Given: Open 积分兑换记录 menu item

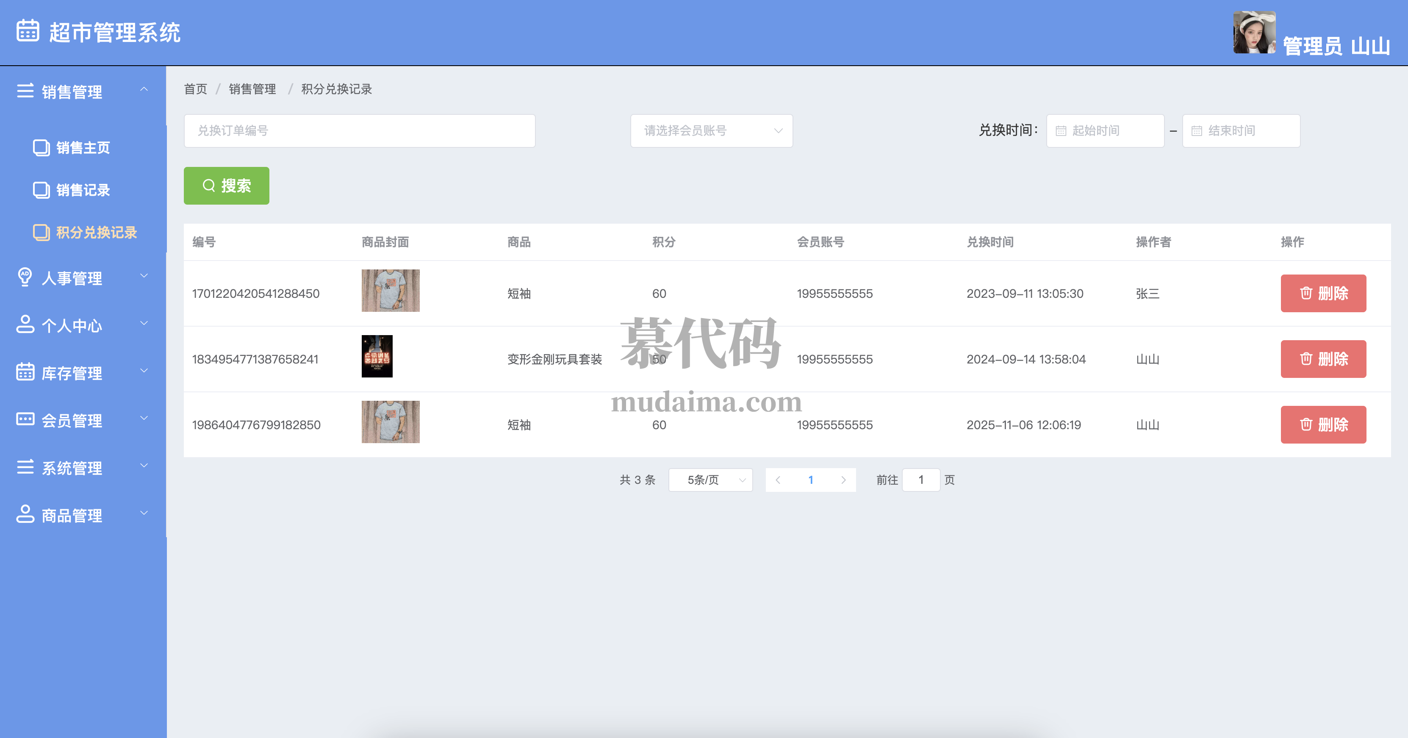Looking at the screenshot, I should 96,232.
